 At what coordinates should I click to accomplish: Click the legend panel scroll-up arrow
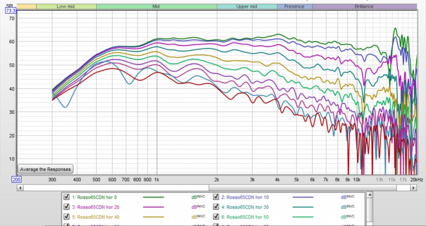coord(369,195)
